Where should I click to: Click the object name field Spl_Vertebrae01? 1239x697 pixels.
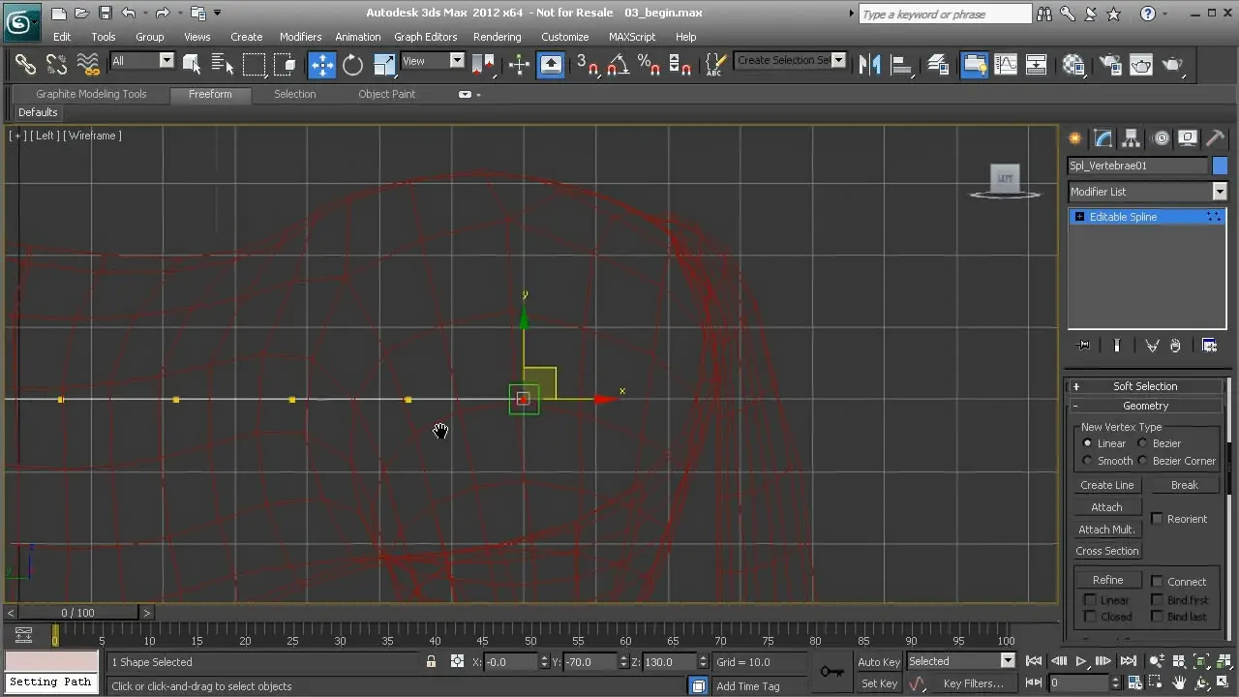(1137, 166)
